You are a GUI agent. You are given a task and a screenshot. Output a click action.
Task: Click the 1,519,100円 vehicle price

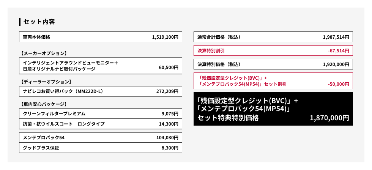click(x=165, y=37)
